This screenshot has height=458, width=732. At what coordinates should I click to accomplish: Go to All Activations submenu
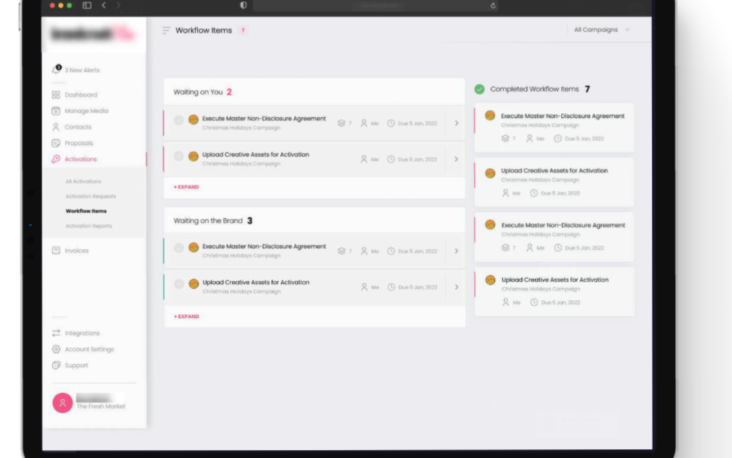(x=83, y=181)
